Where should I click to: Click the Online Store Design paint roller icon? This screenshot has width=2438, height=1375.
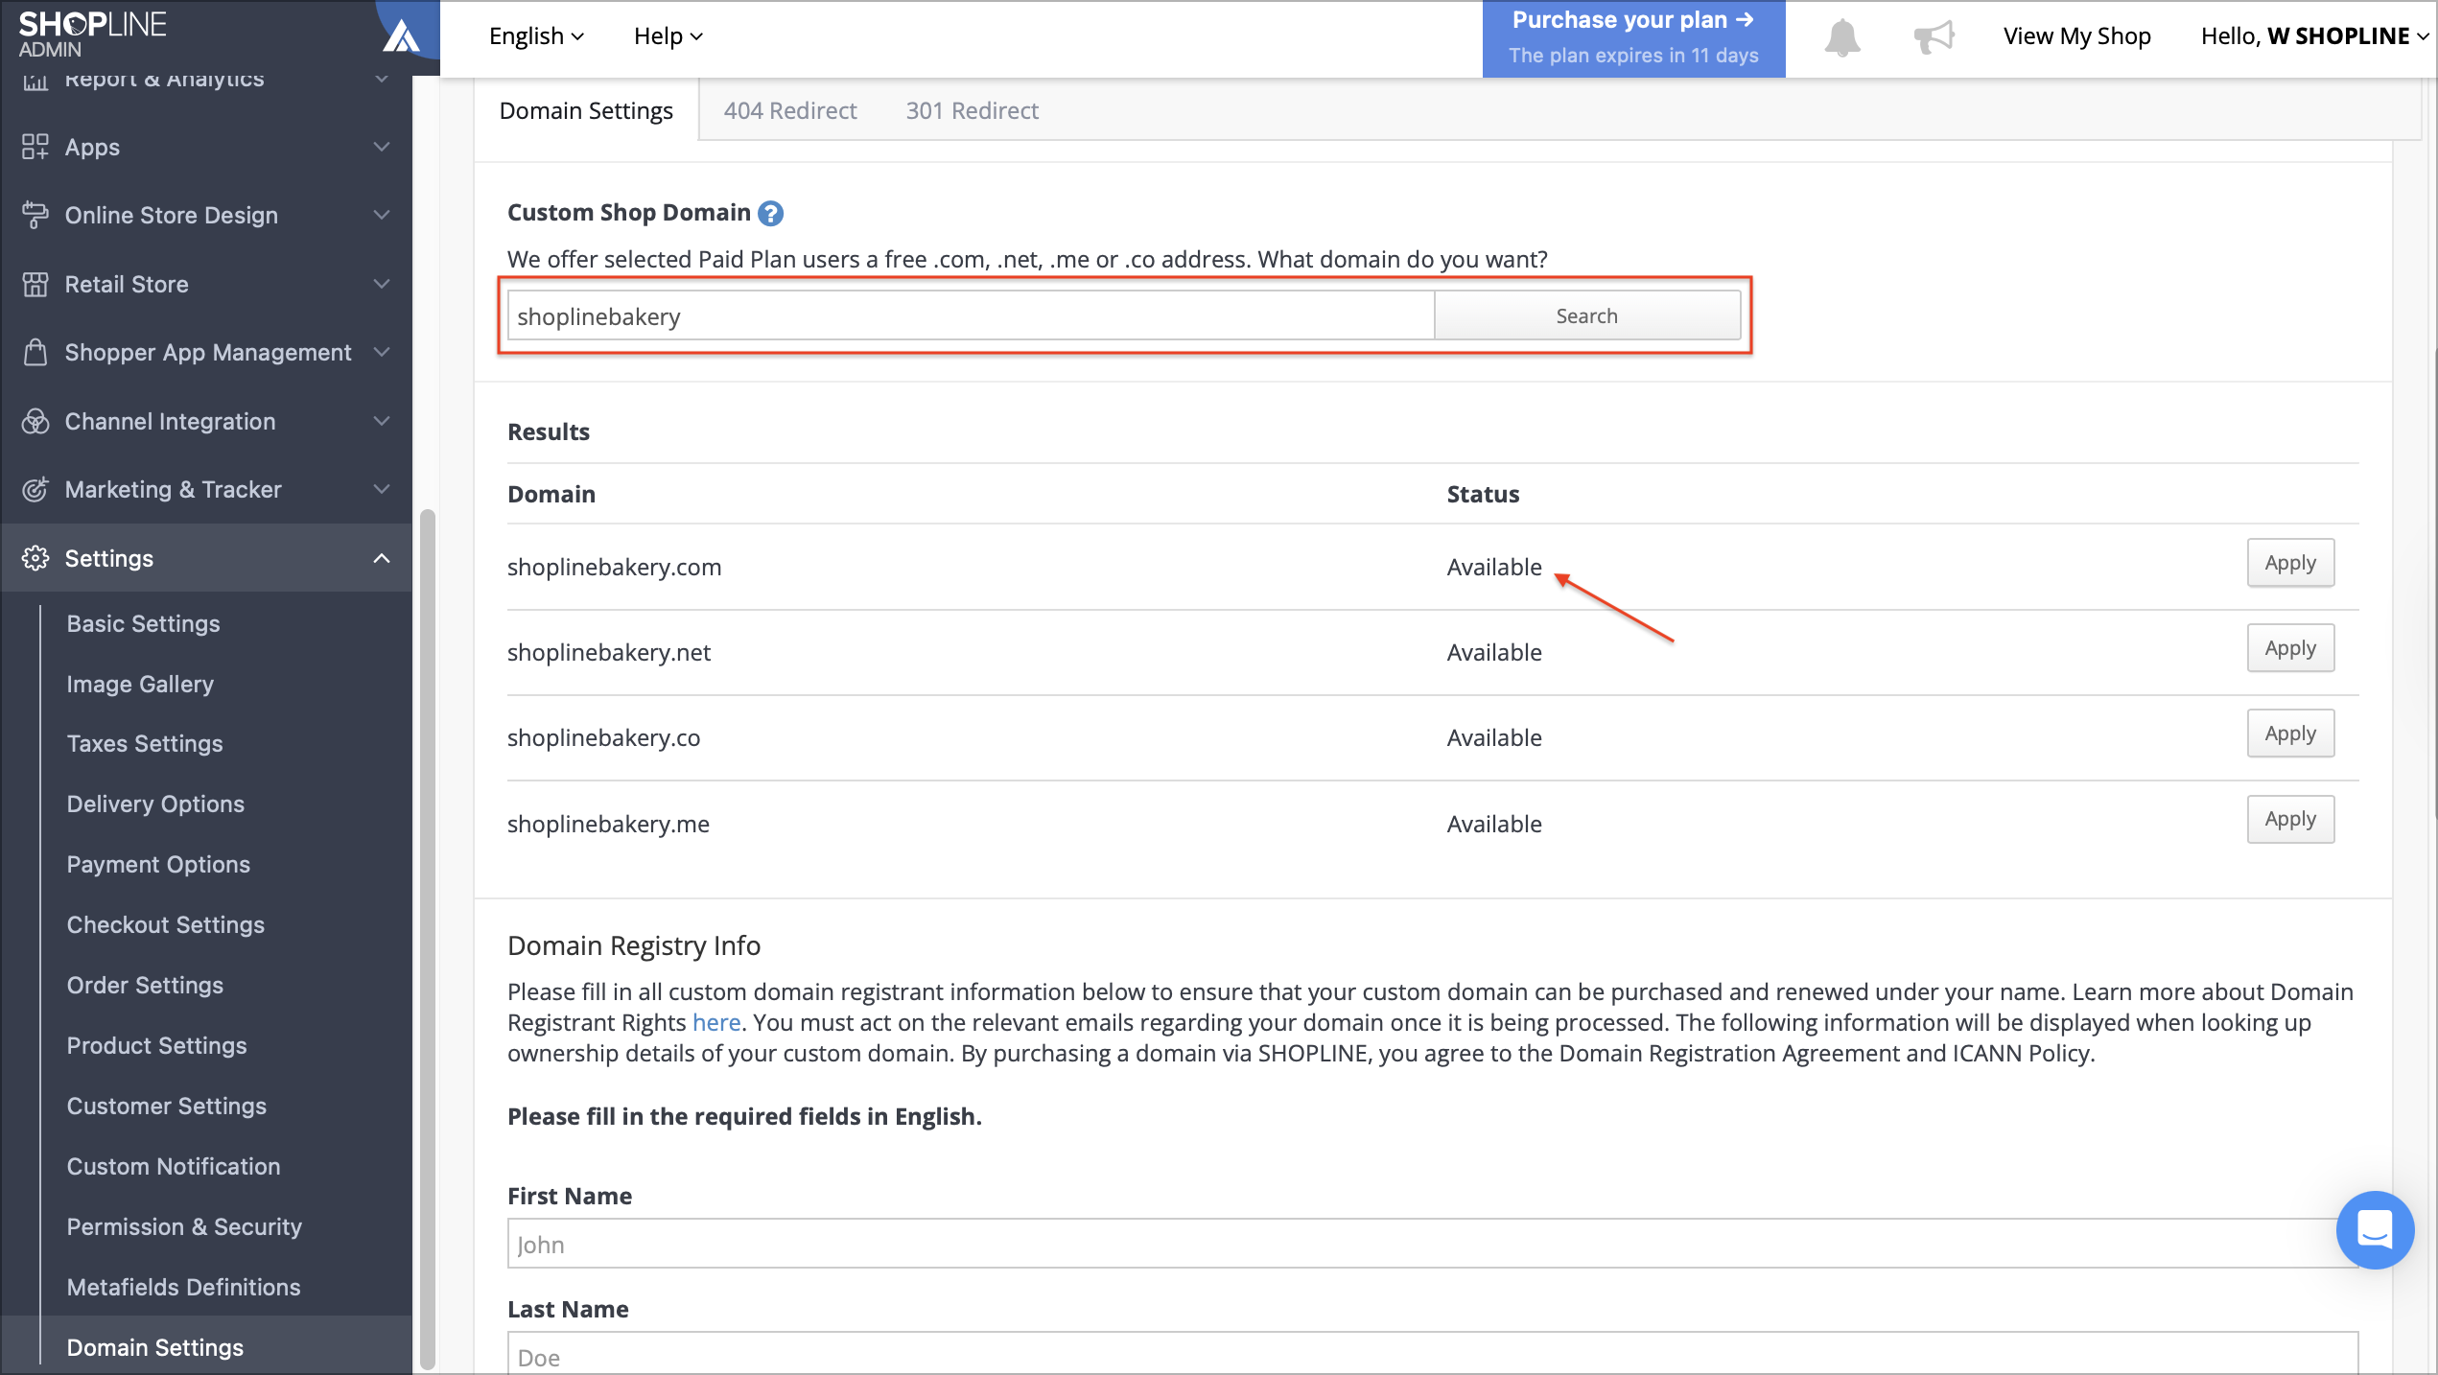(x=35, y=215)
